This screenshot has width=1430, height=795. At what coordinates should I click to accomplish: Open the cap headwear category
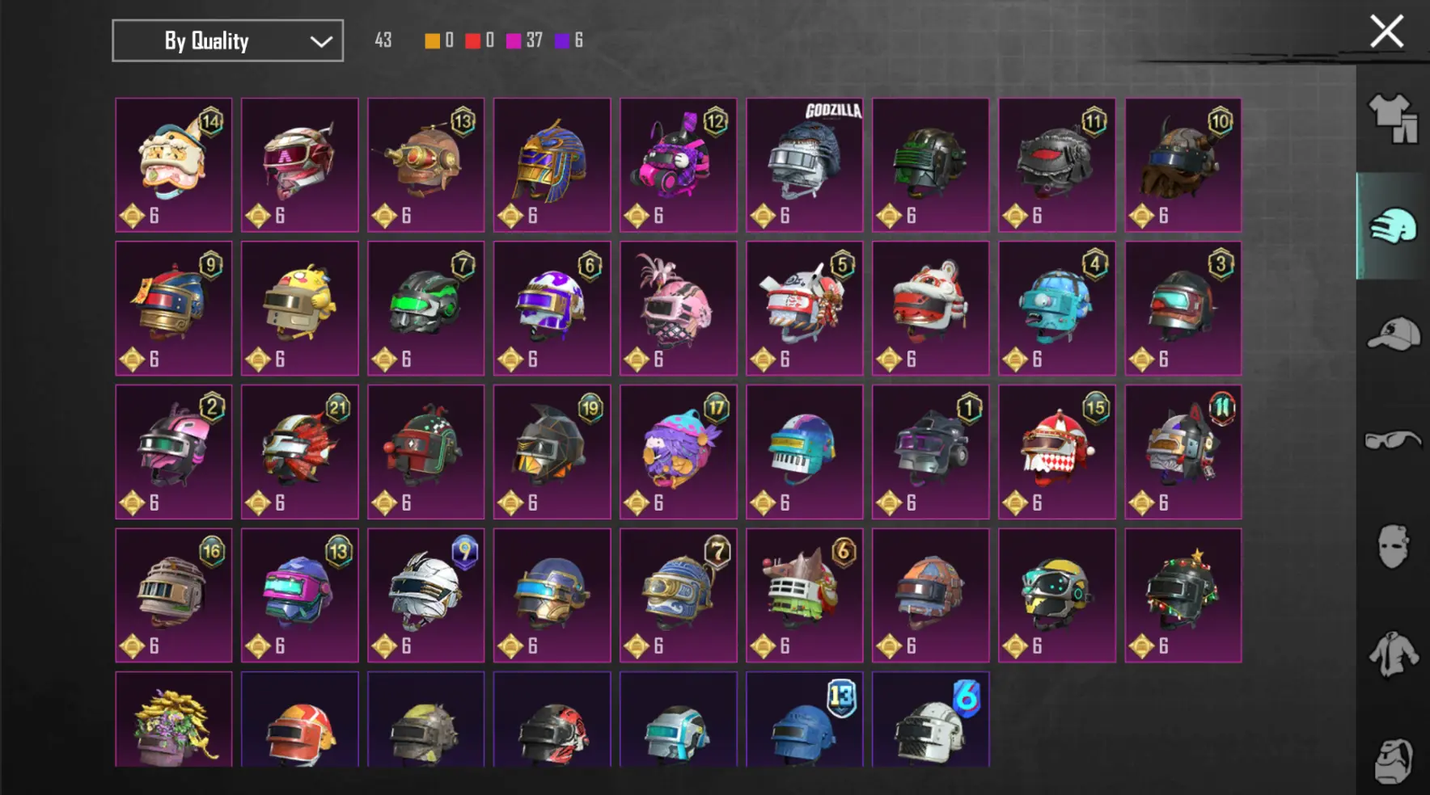pos(1393,334)
